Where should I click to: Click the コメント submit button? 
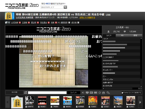tap(73, 93)
